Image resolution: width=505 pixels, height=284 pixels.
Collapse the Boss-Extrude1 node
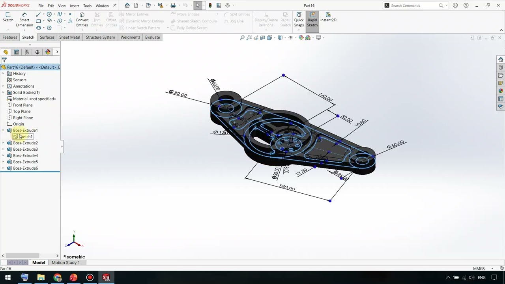click(3, 130)
